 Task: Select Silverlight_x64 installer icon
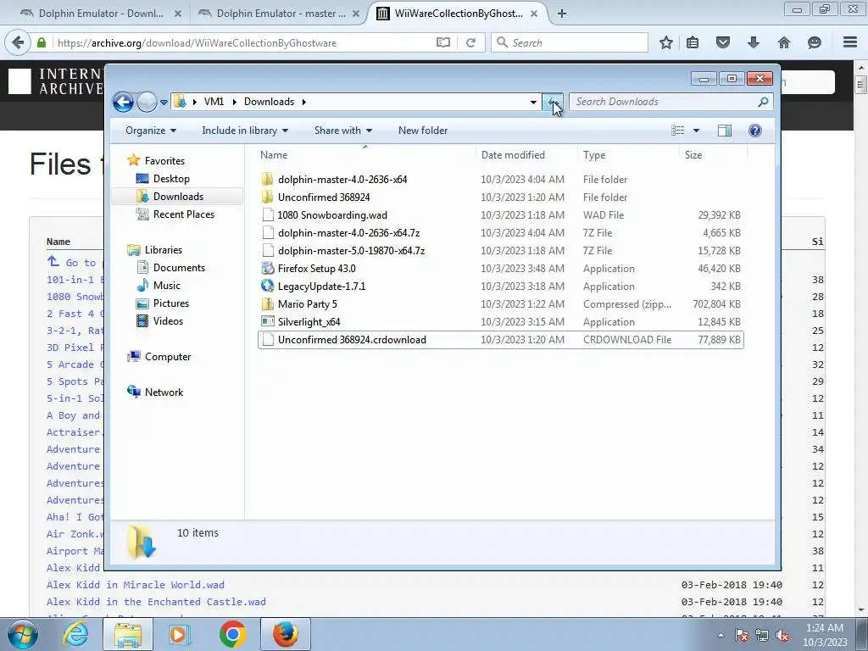[268, 321]
